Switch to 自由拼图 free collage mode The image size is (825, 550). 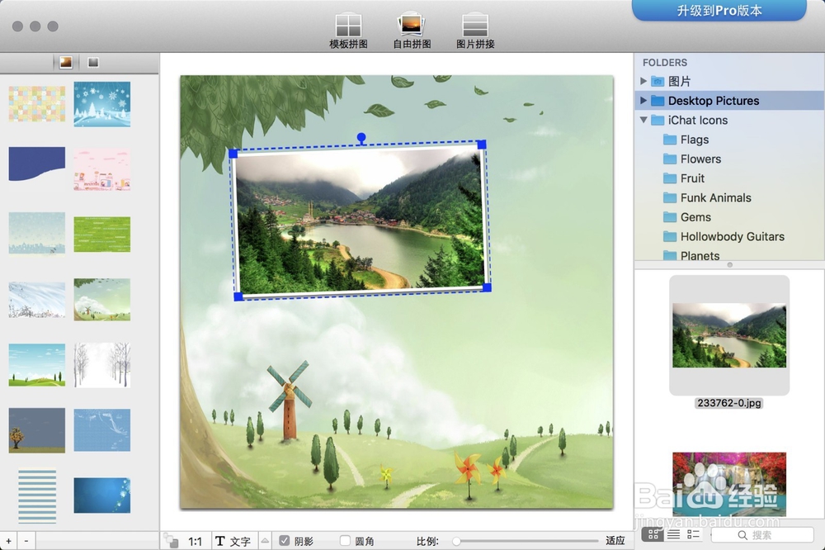tap(412, 31)
